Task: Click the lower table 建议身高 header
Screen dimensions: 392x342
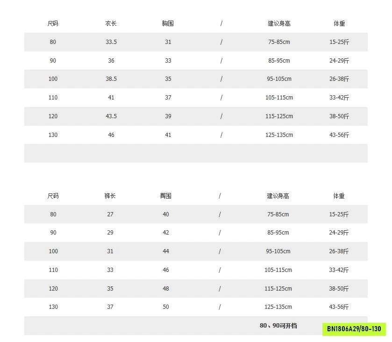Action: click(278, 196)
